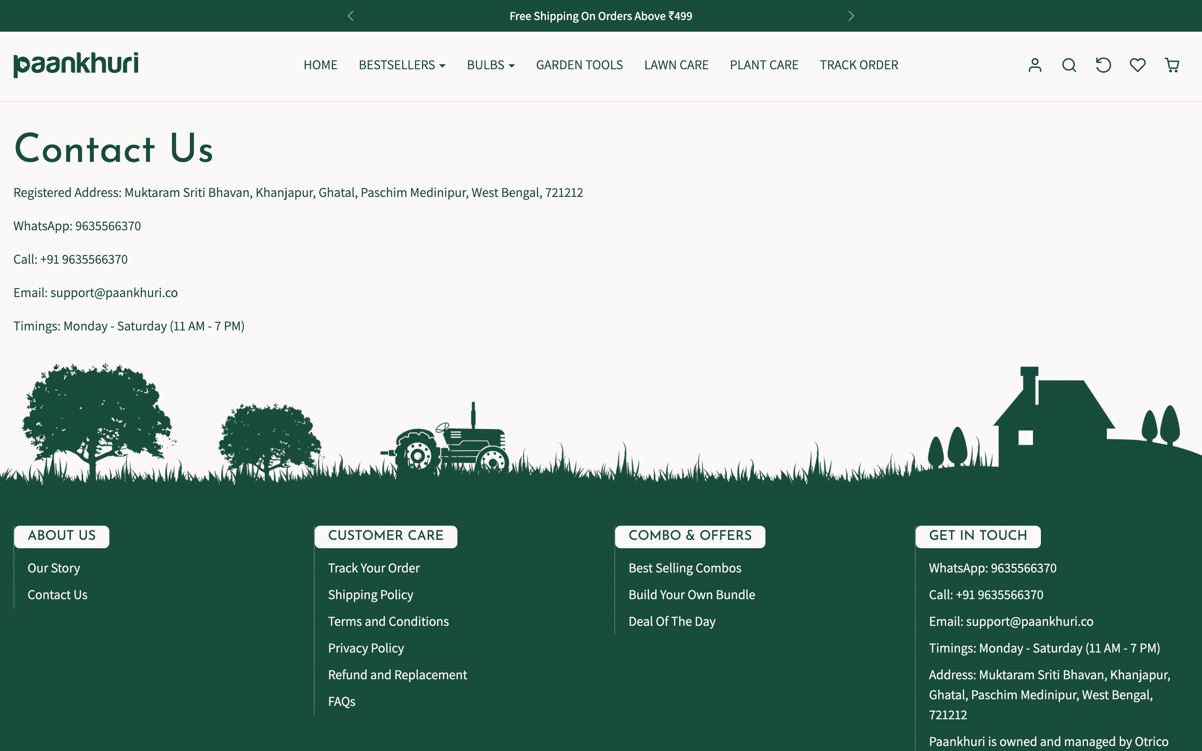Screen dimensions: 1202x751
Task: Click main Timings line under Contact Us
Action: (129, 326)
